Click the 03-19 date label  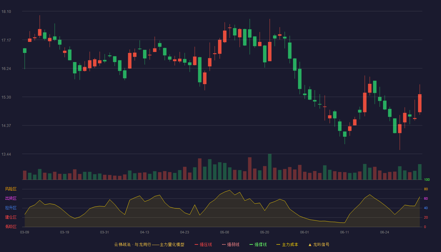(x=65, y=232)
